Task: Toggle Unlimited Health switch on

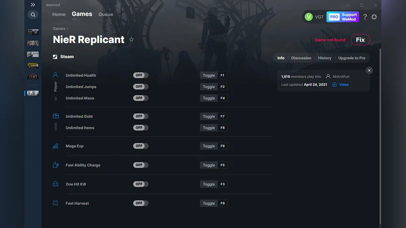Action: tap(141, 75)
